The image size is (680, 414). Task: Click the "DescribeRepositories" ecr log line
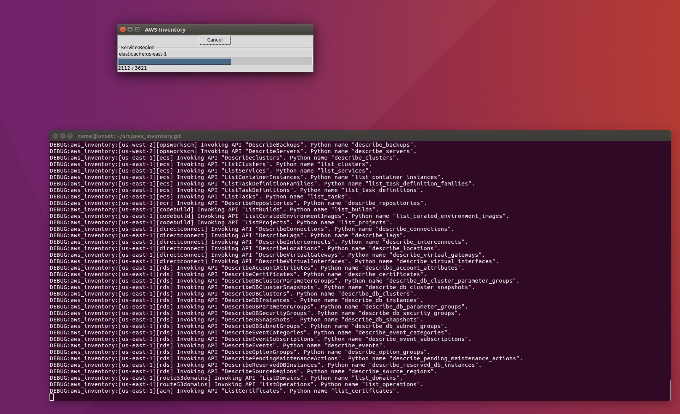click(238, 203)
